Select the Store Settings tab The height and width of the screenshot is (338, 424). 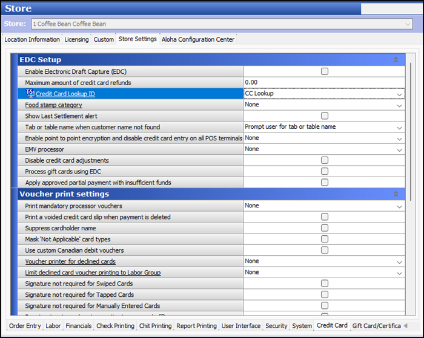(x=137, y=39)
